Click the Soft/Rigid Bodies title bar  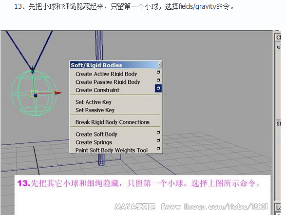(114, 65)
